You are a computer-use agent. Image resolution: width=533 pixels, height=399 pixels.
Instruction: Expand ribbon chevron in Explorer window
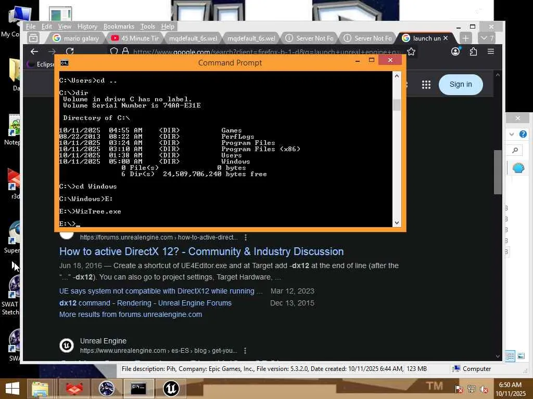(512, 134)
